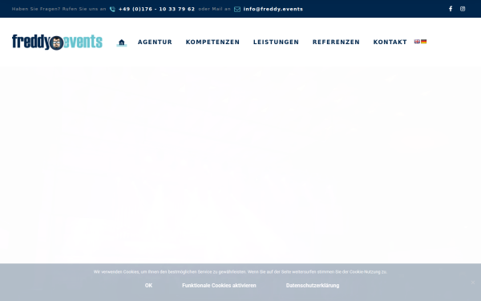This screenshot has height=301, width=481.
Task: Open the Referenzen menu item
Action: coord(336,42)
